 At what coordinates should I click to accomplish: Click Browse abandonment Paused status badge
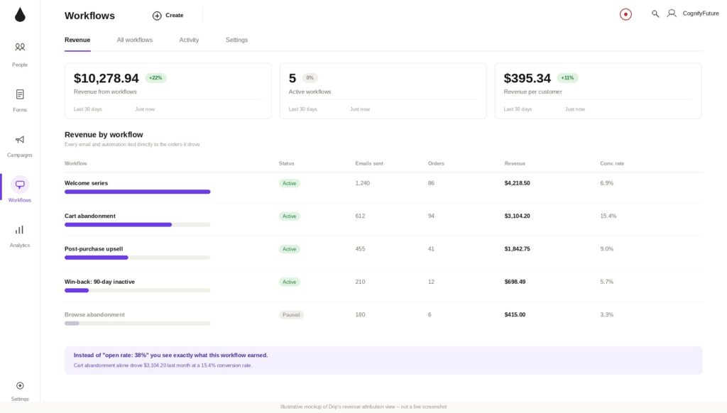tap(290, 315)
